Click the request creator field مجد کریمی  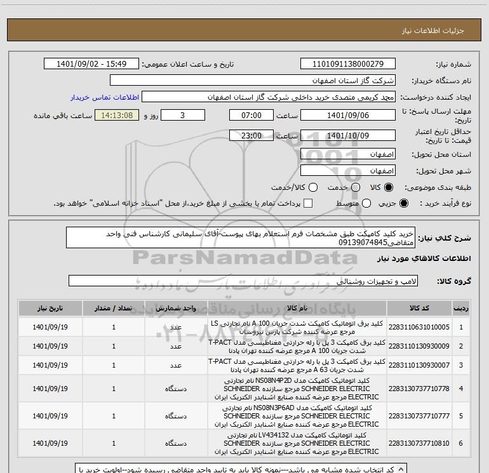[269, 97]
